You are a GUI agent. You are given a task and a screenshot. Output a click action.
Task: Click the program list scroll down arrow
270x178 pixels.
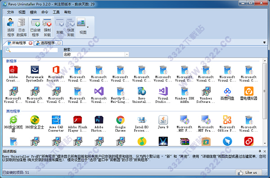pos(265,143)
